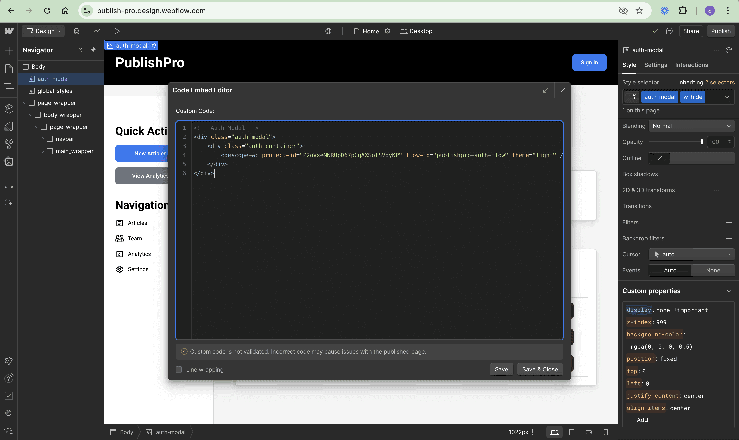Expand the Code Embed Editor window
Image resolution: width=739 pixels, height=440 pixels.
point(546,90)
